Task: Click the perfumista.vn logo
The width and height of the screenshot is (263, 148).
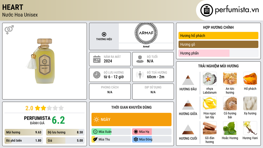Action: pyautogui.click(x=230, y=10)
